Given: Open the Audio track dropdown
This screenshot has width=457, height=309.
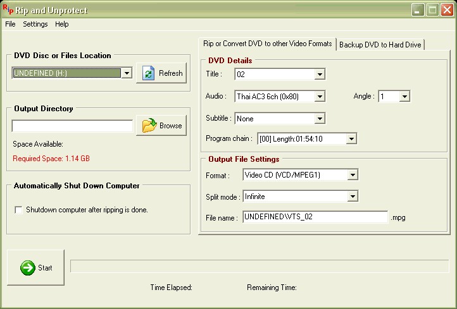Looking at the screenshot, I should pos(320,97).
